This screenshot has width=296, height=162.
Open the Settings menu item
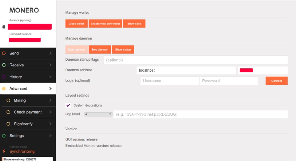pyautogui.click(x=28, y=136)
